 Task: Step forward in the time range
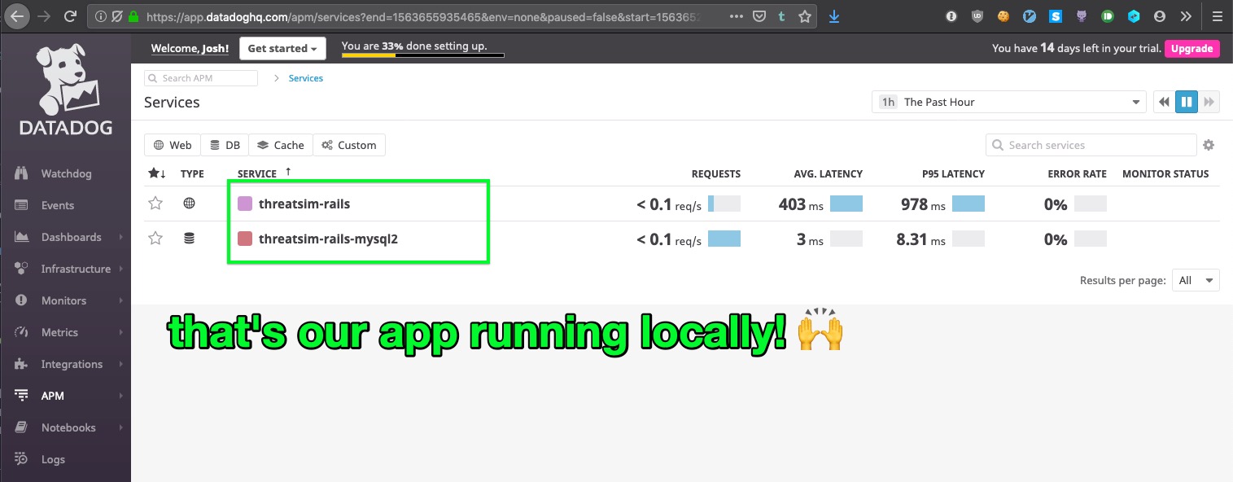click(x=1209, y=102)
